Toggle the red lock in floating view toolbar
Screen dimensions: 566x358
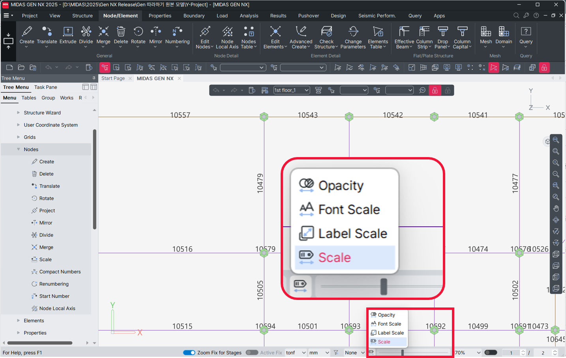[x=435, y=90]
